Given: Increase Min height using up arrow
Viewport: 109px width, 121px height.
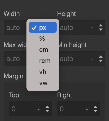Looking at the screenshot, I should pyautogui.click(x=101, y=57).
